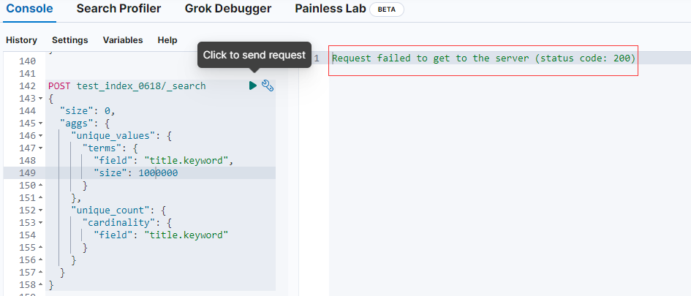691x296 pixels.
Task: Open console Settings
Action: [69, 40]
